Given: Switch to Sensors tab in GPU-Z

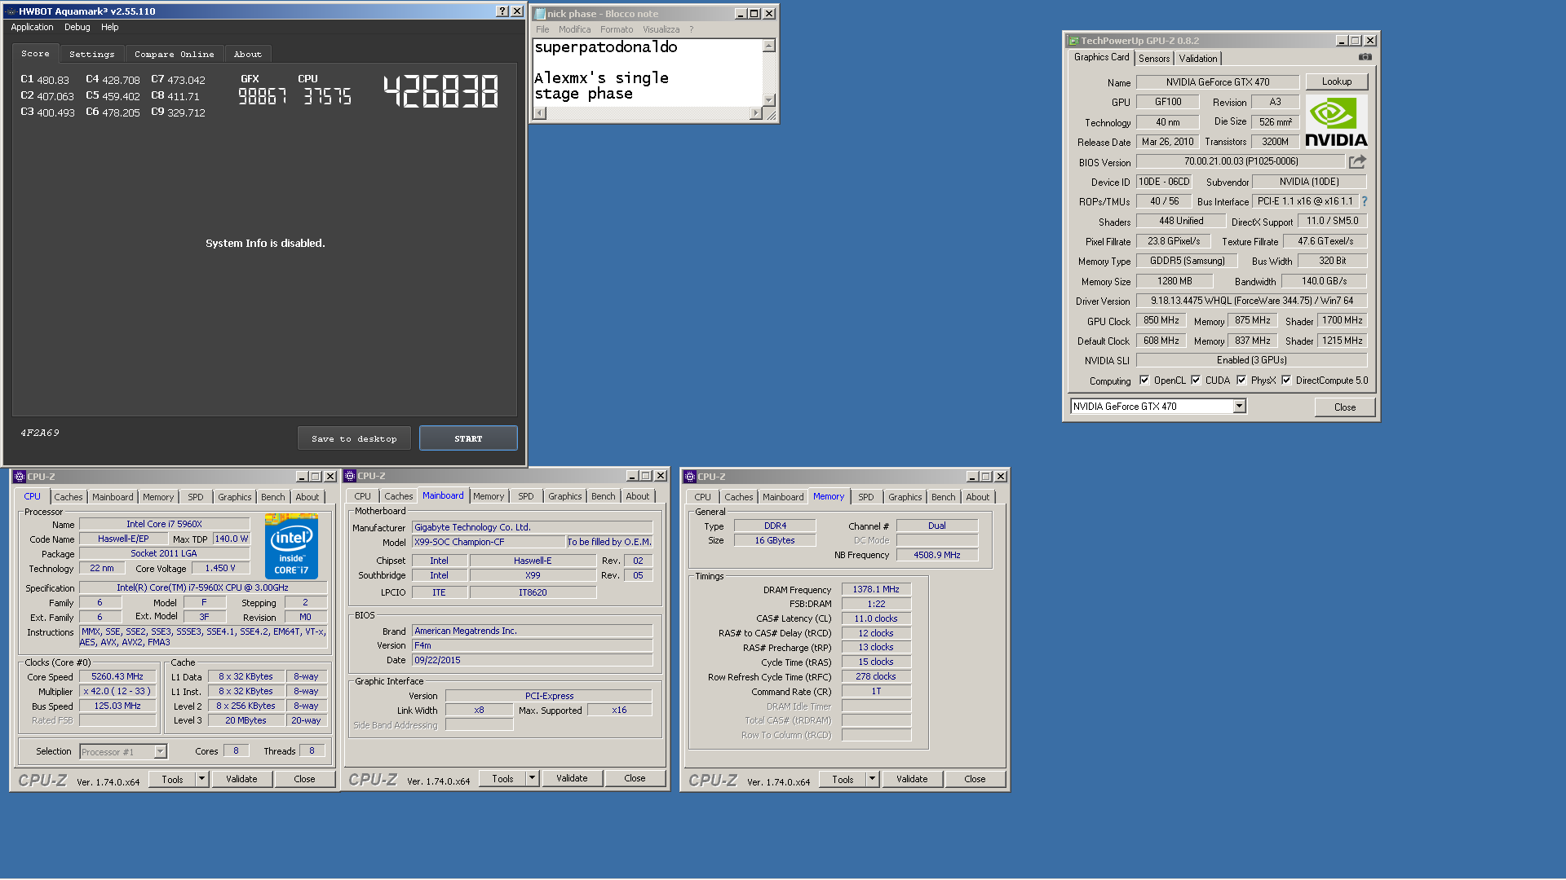Looking at the screenshot, I should coord(1154,59).
